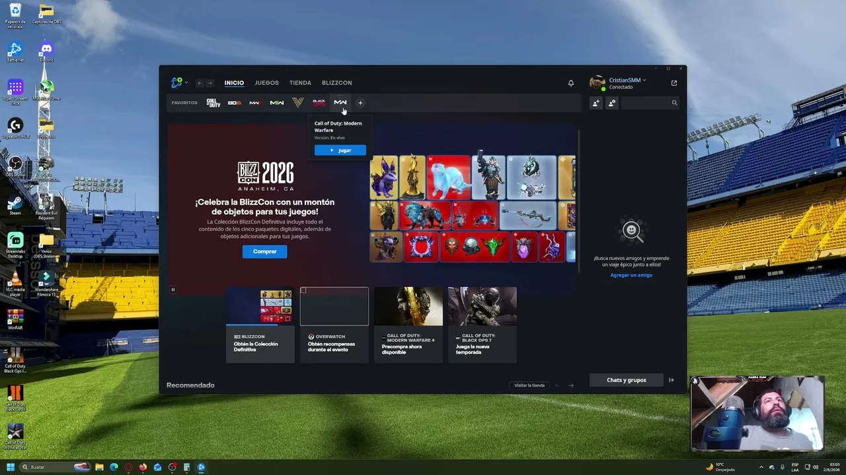
Task: Click the taskbar Buscar search box
Action: [55, 467]
